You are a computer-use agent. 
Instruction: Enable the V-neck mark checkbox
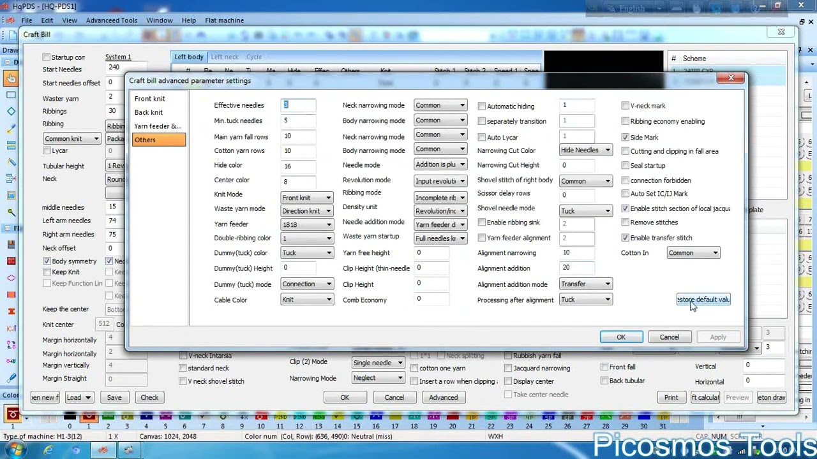click(626, 106)
